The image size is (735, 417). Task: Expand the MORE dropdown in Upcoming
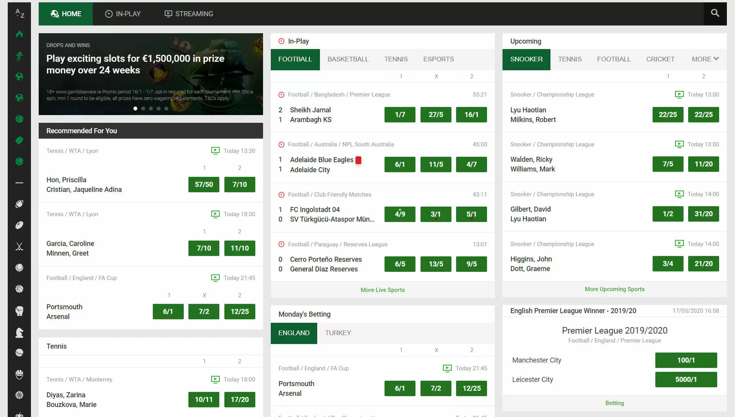point(705,59)
